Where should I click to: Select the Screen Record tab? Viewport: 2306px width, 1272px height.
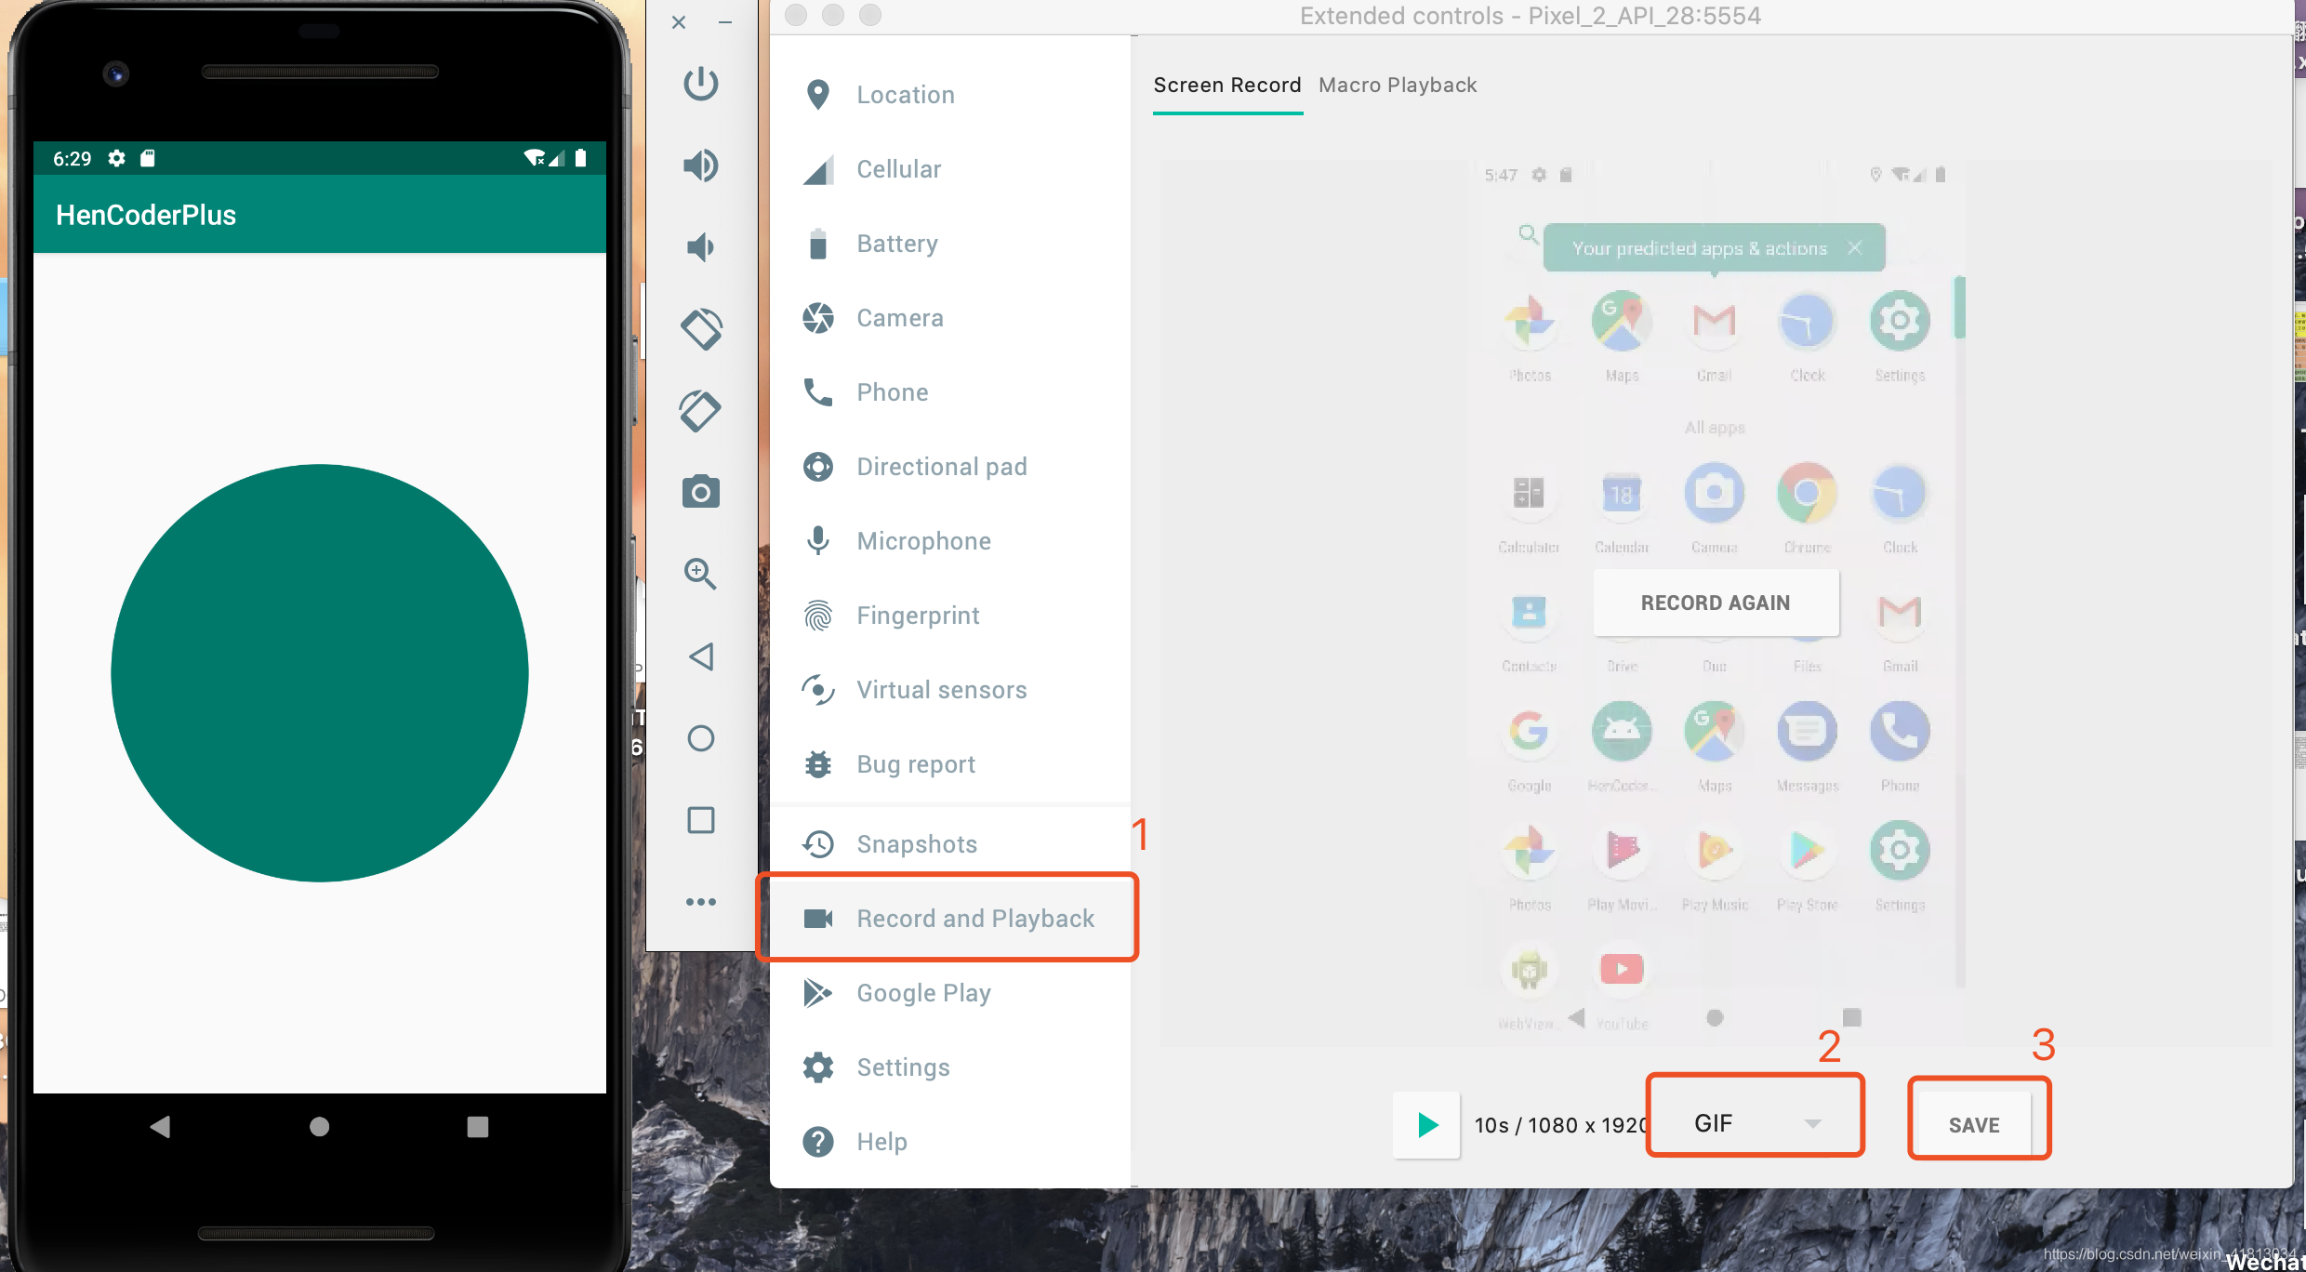pyautogui.click(x=1226, y=86)
